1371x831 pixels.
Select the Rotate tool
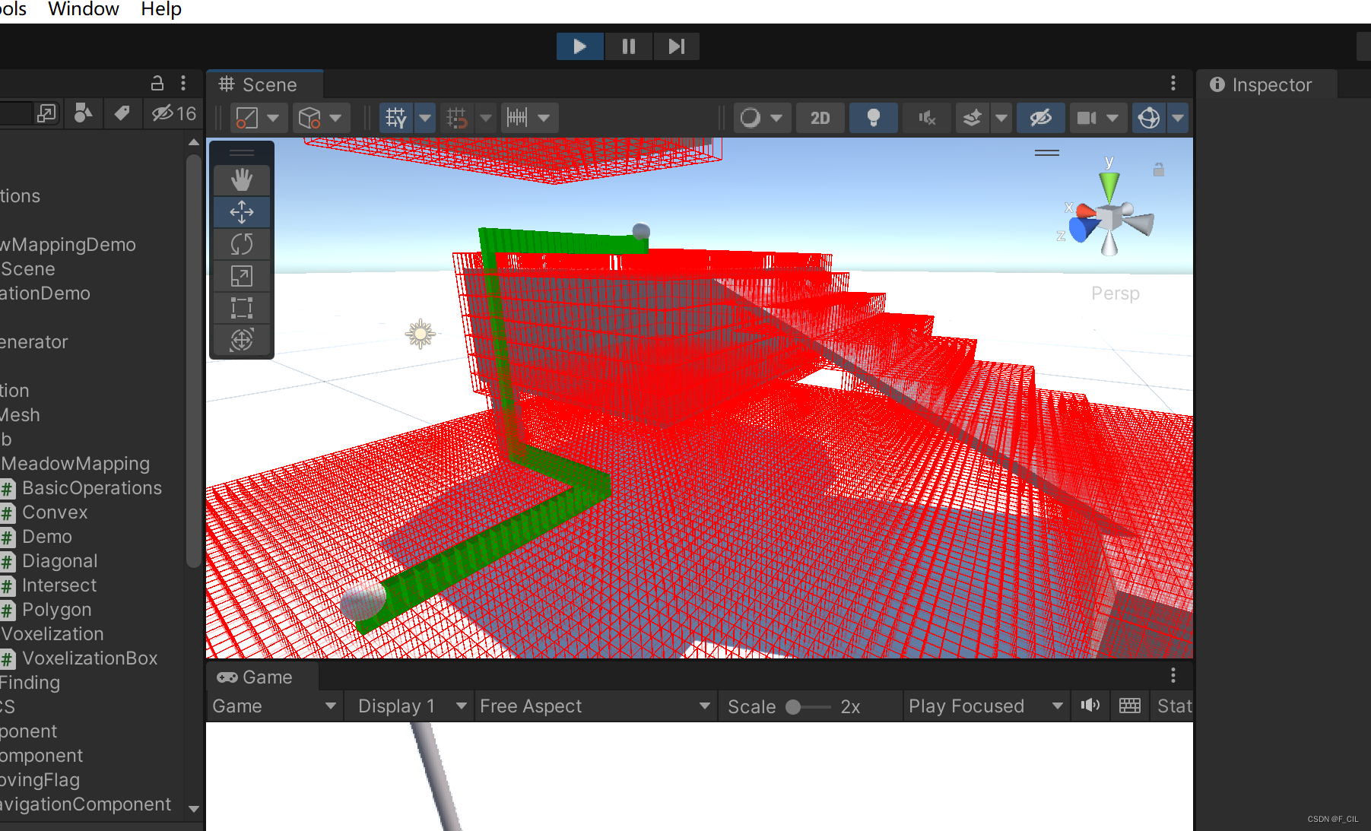click(x=242, y=244)
